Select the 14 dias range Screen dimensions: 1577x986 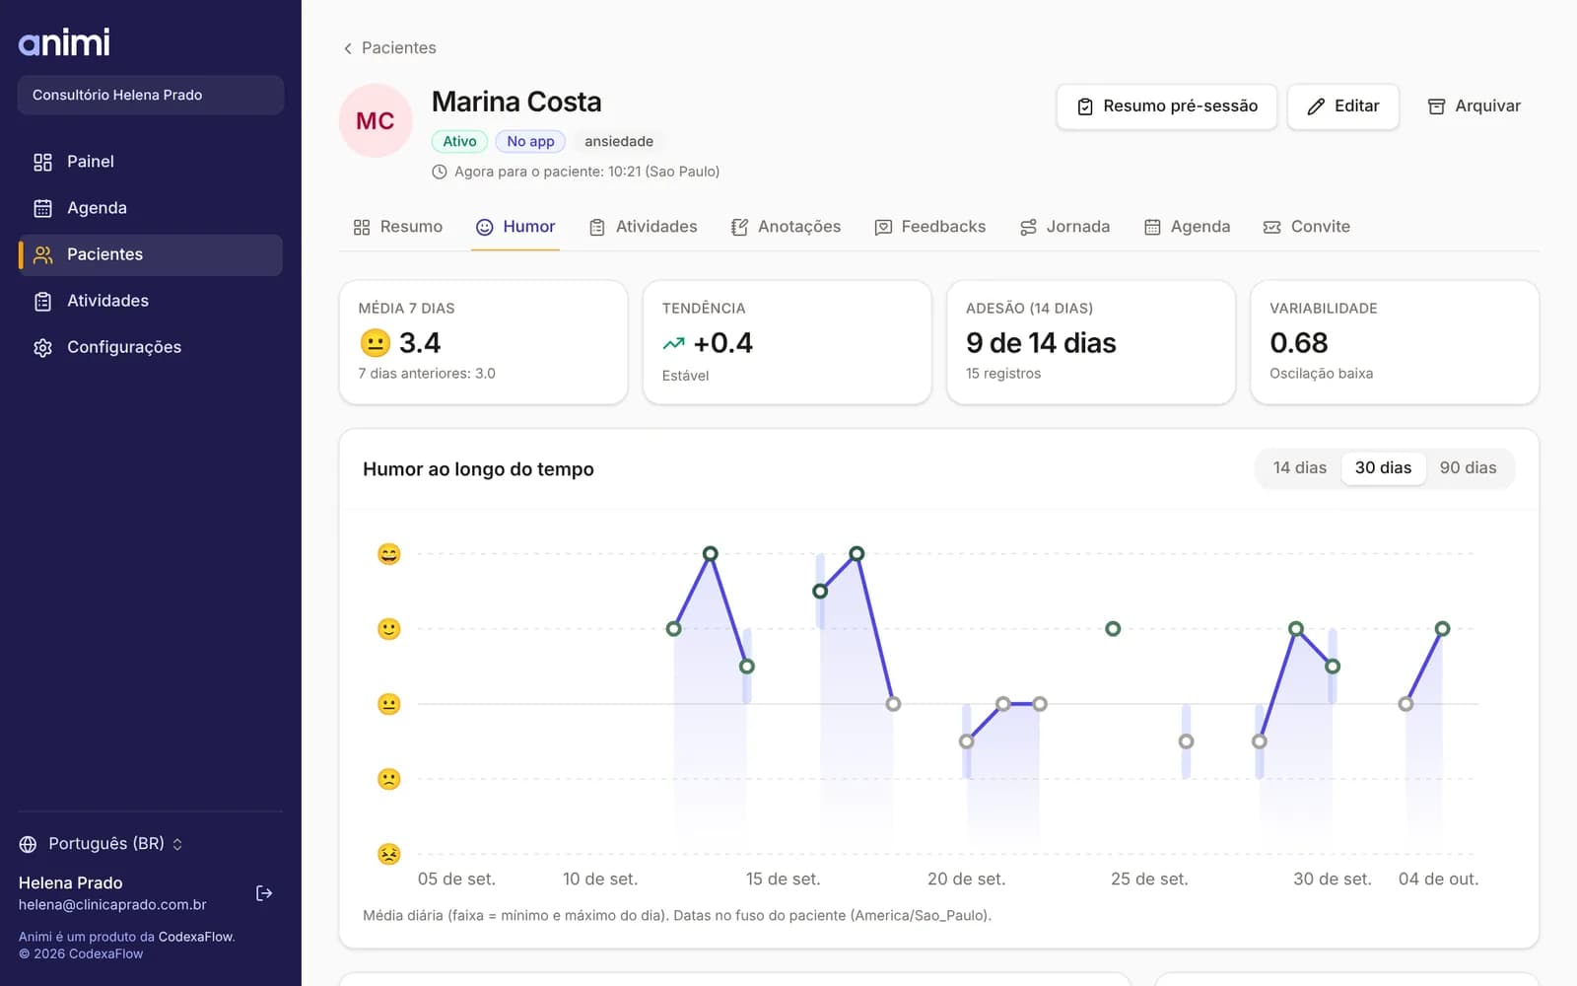pyautogui.click(x=1299, y=468)
